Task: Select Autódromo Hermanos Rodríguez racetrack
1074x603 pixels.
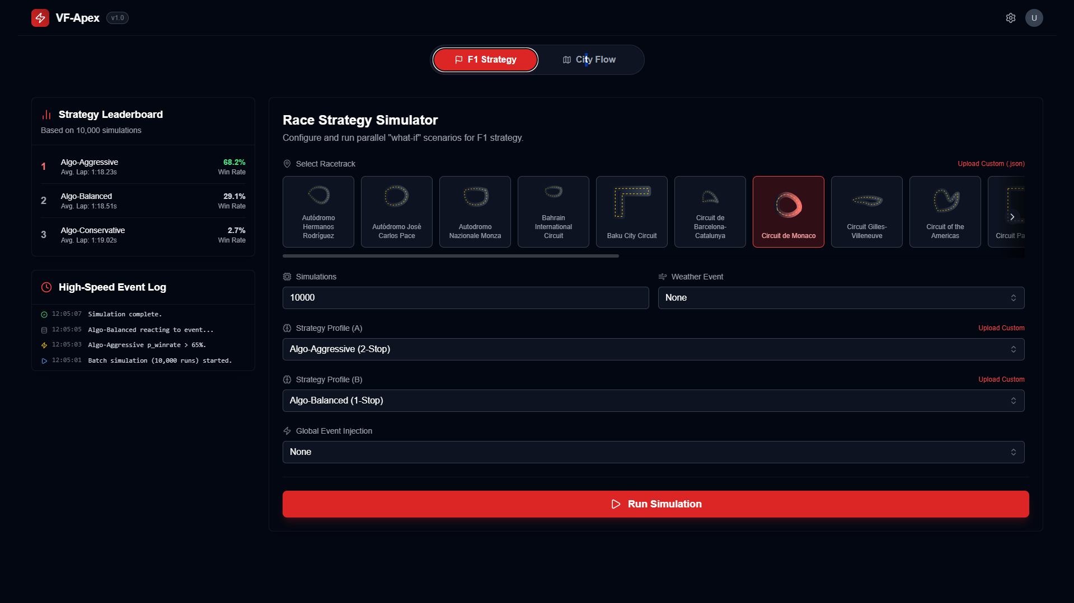Action: [x=318, y=212]
